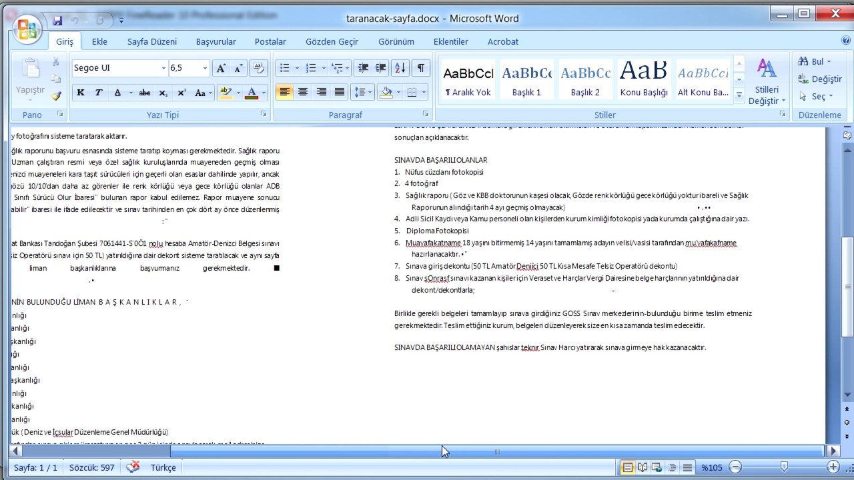Save document with quick access icon

[57, 21]
